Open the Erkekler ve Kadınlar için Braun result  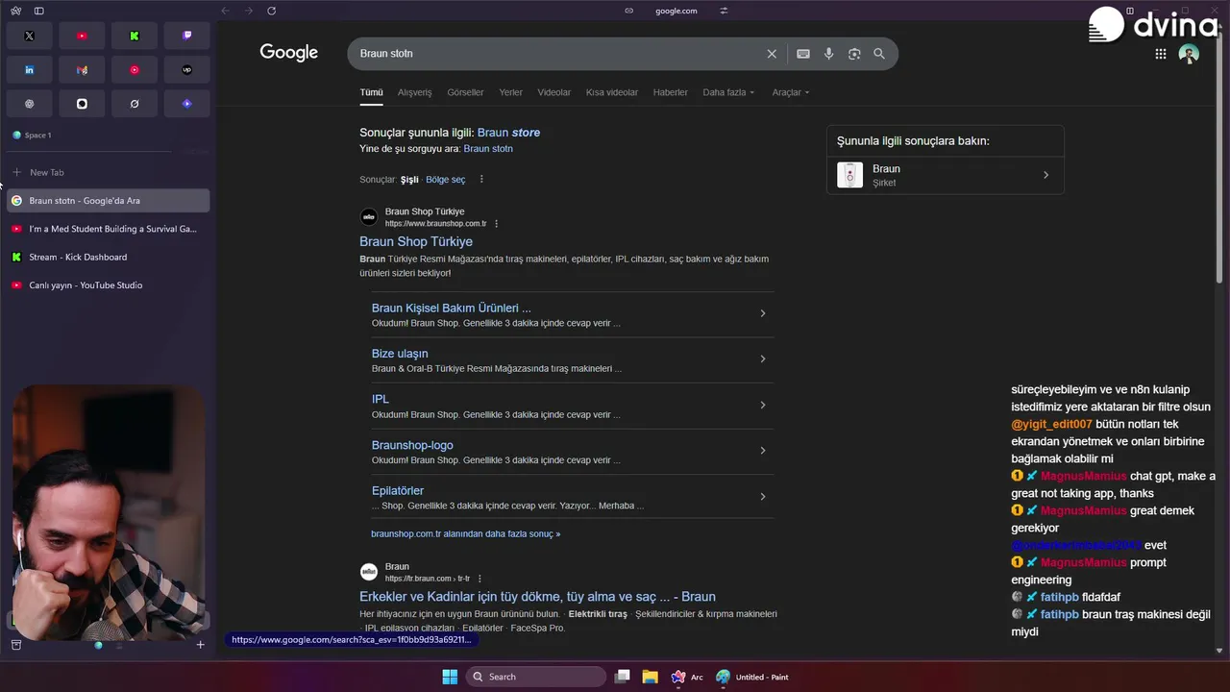[x=537, y=597]
